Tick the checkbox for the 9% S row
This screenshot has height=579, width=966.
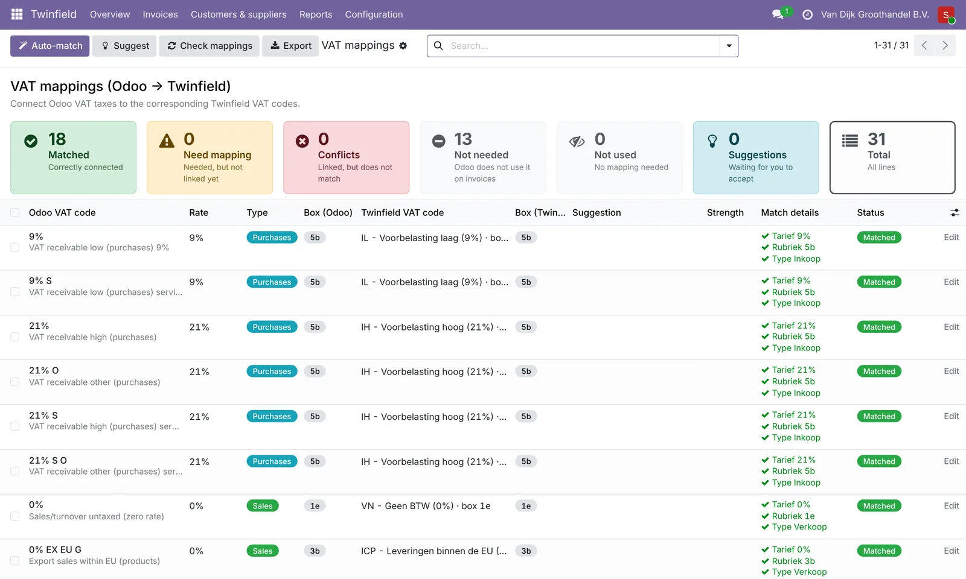pos(15,292)
